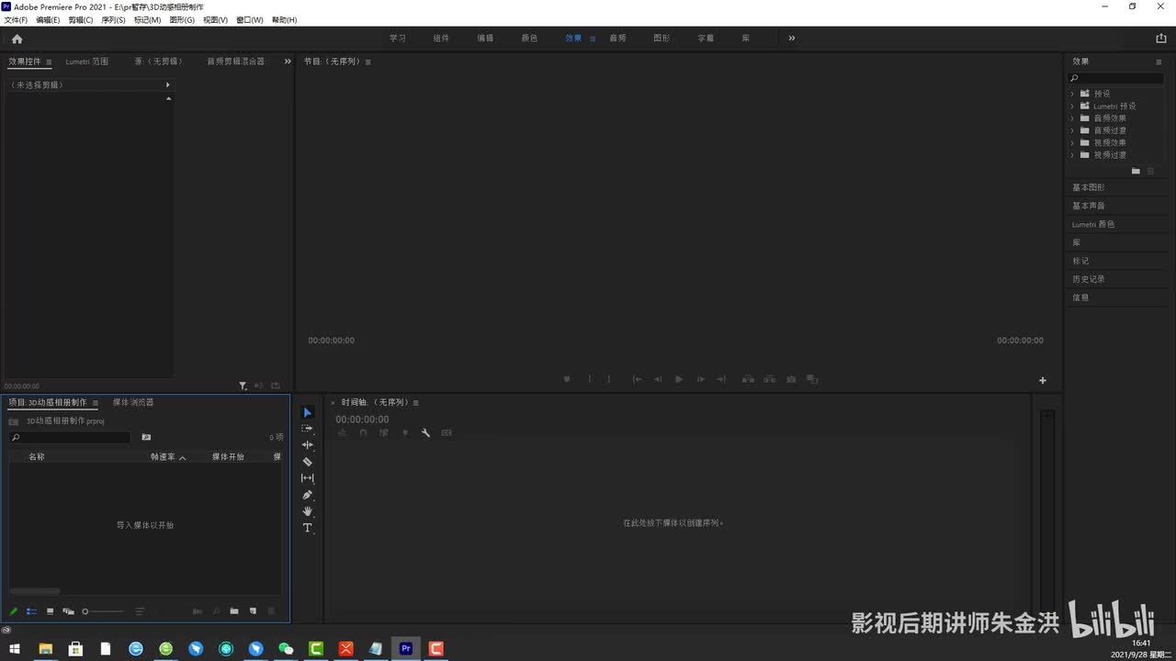
Task: Open the 基本声音 panel
Action: pyautogui.click(x=1089, y=206)
